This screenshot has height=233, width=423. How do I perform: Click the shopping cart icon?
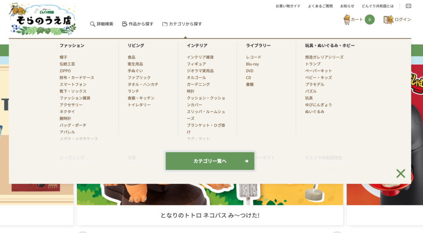[347, 19]
